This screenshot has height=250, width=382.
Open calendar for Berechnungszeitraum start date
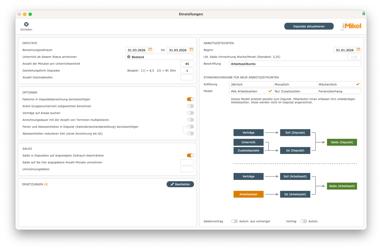pyautogui.click(x=150, y=50)
